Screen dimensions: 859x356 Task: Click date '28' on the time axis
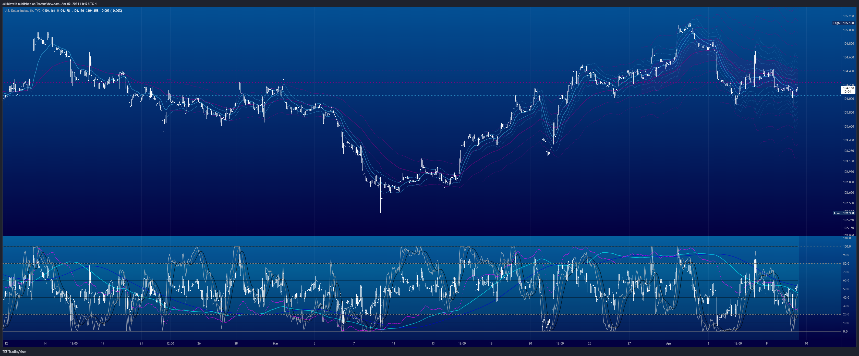[x=236, y=343]
